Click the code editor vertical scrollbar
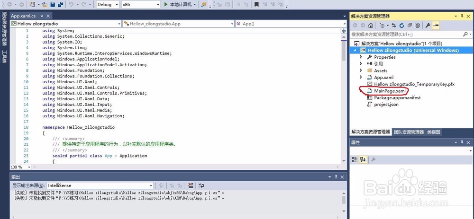This screenshot has height=219, width=474. click(344, 99)
